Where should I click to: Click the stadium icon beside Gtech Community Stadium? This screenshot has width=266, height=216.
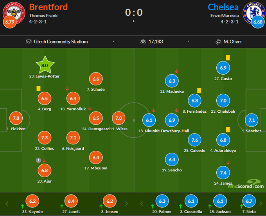(x=29, y=41)
